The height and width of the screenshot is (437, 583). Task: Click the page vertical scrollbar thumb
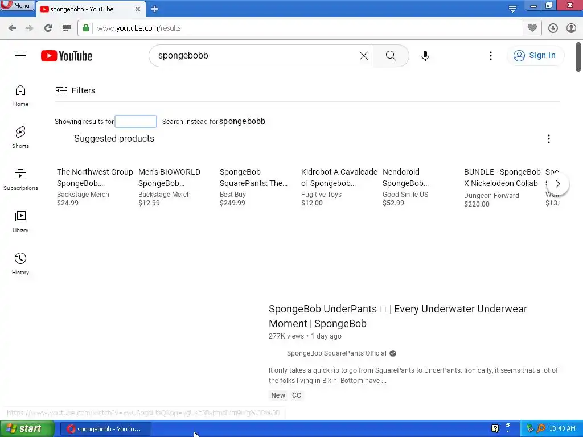(578, 56)
